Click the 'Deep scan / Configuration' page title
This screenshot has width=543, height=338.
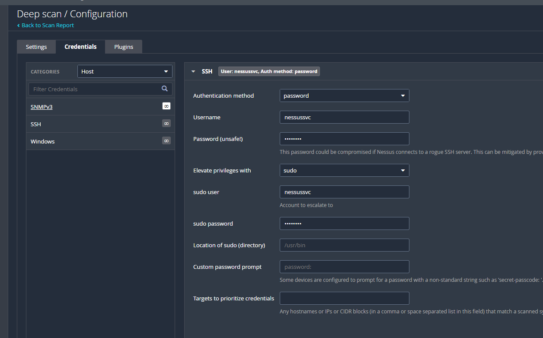click(72, 14)
